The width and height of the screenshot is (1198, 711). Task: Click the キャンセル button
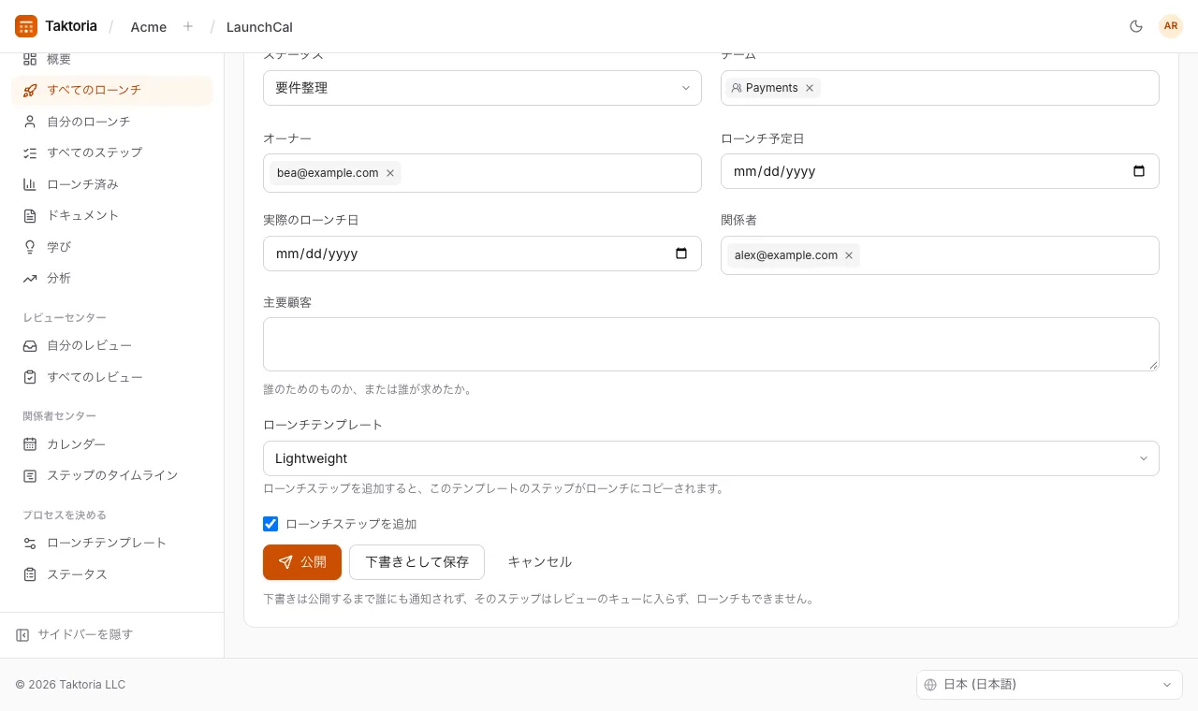click(x=539, y=562)
